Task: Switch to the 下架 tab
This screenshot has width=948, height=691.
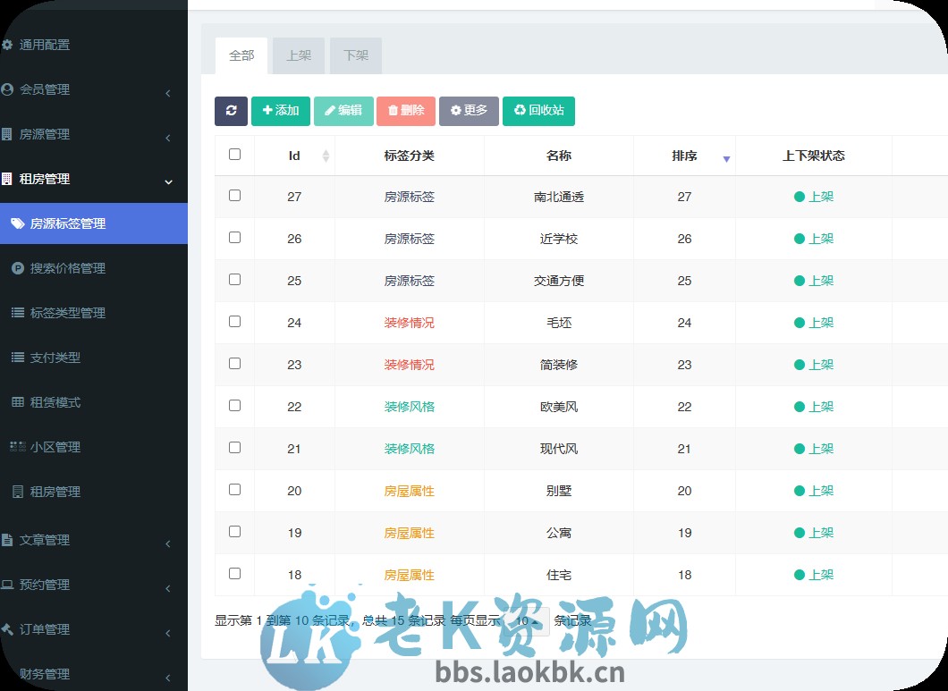Action: click(355, 55)
